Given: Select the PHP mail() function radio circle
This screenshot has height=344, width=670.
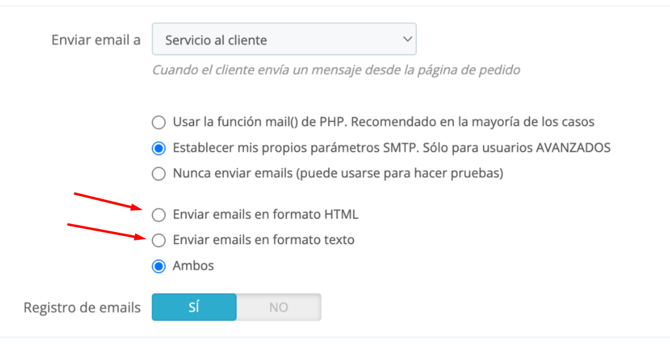Looking at the screenshot, I should pos(158,122).
